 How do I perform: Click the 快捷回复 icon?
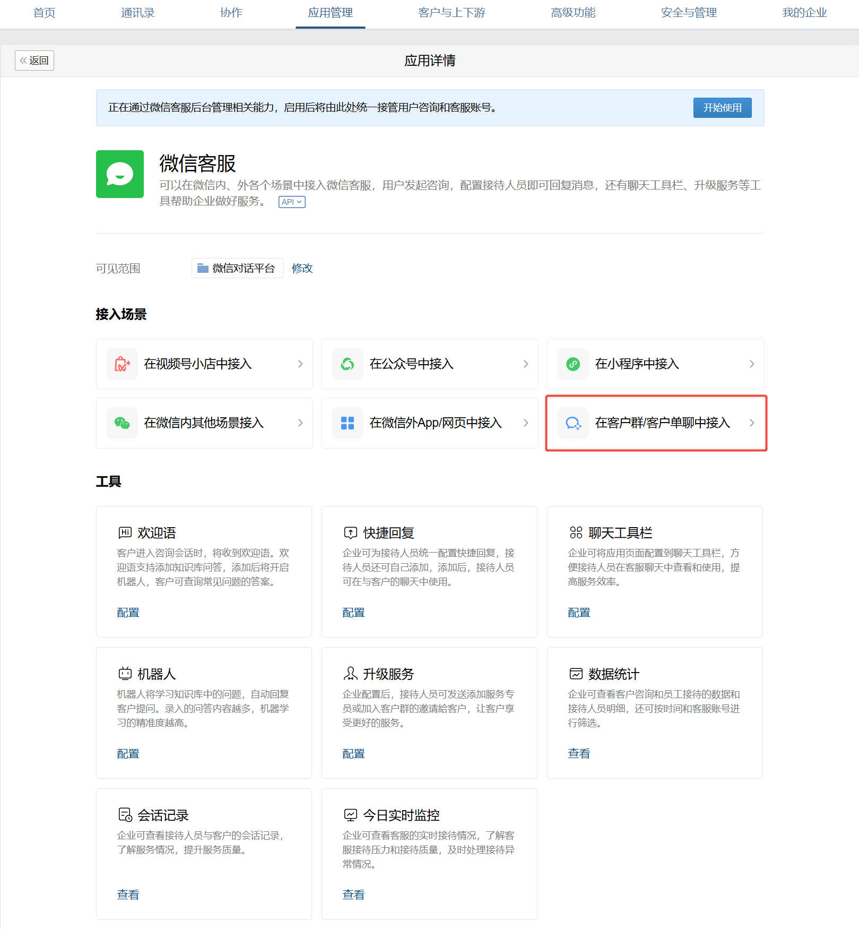[x=351, y=532]
